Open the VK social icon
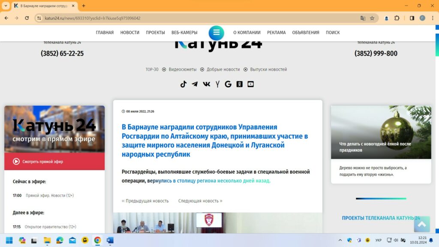The height and width of the screenshot is (247, 439). 206,84
